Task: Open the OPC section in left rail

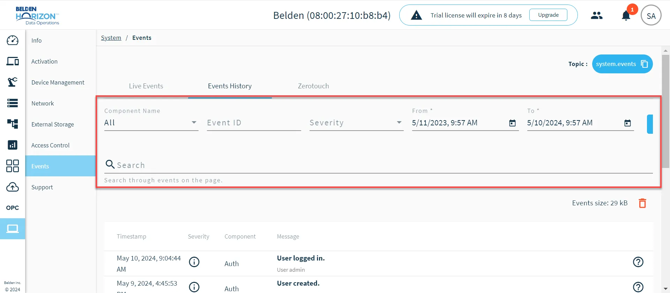Action: [13, 208]
